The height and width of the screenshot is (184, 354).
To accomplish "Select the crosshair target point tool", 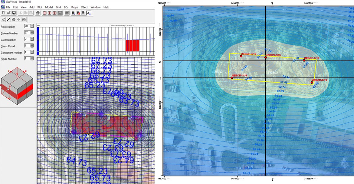I will click(x=19, y=20).
